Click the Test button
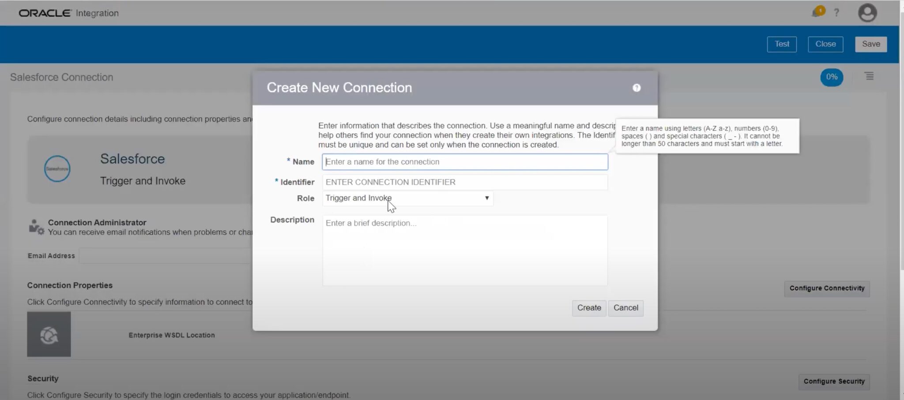Image resolution: width=904 pixels, height=400 pixels. point(782,44)
